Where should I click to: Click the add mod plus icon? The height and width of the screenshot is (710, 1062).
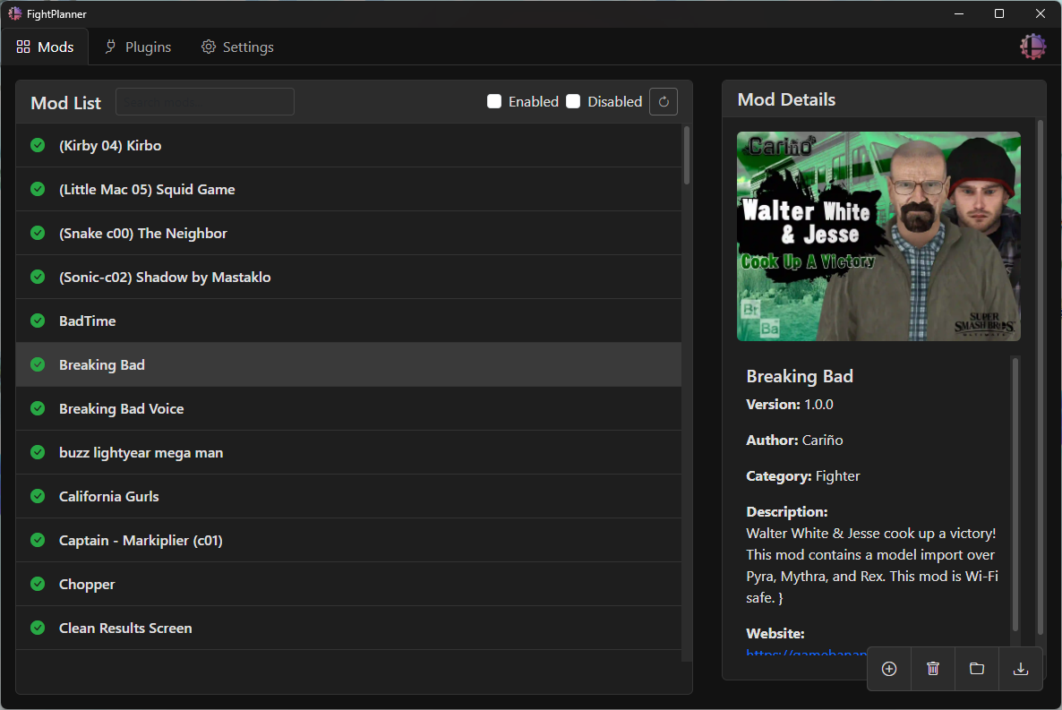889,669
